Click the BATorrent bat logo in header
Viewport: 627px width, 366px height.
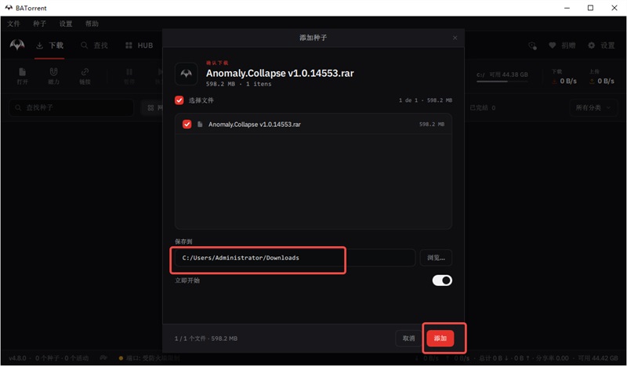click(17, 45)
